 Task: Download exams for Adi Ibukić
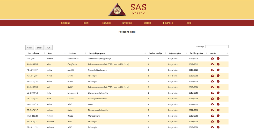pos(212,87)
